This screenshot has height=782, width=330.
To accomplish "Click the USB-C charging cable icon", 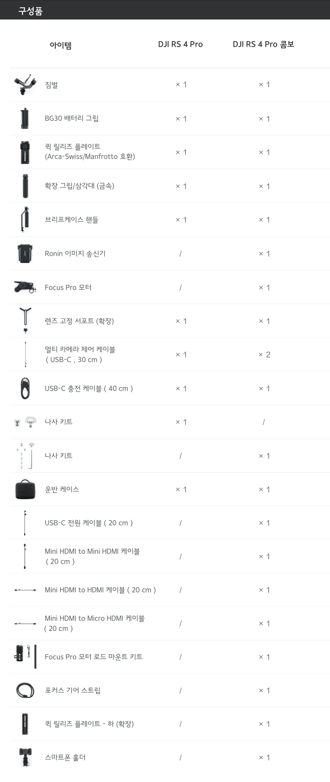I will (x=25, y=388).
